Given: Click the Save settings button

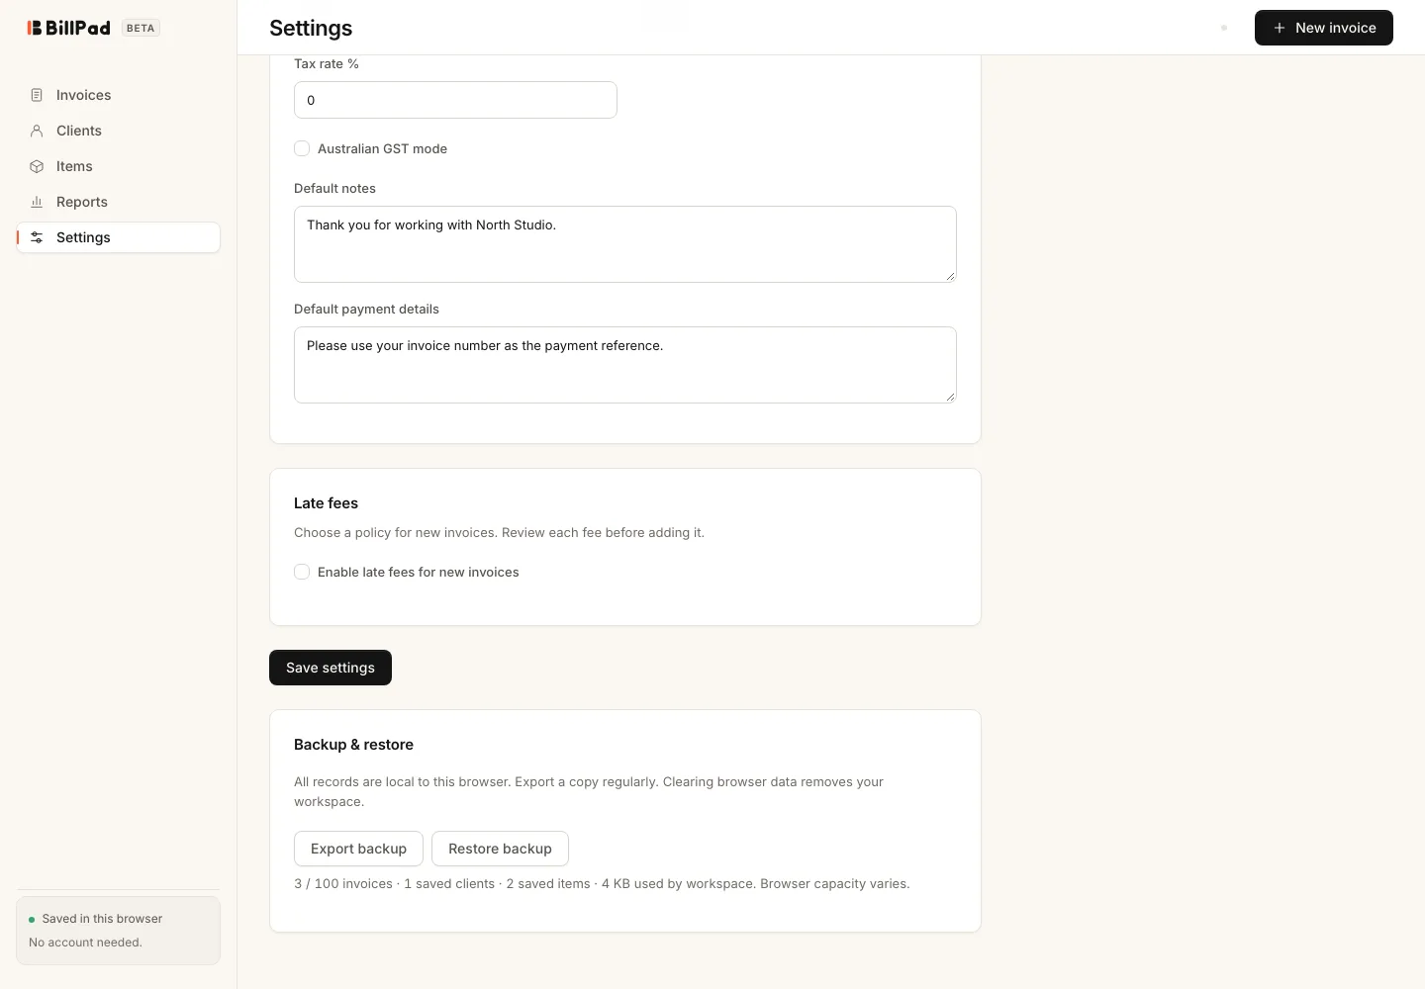Looking at the screenshot, I should click(x=331, y=668).
